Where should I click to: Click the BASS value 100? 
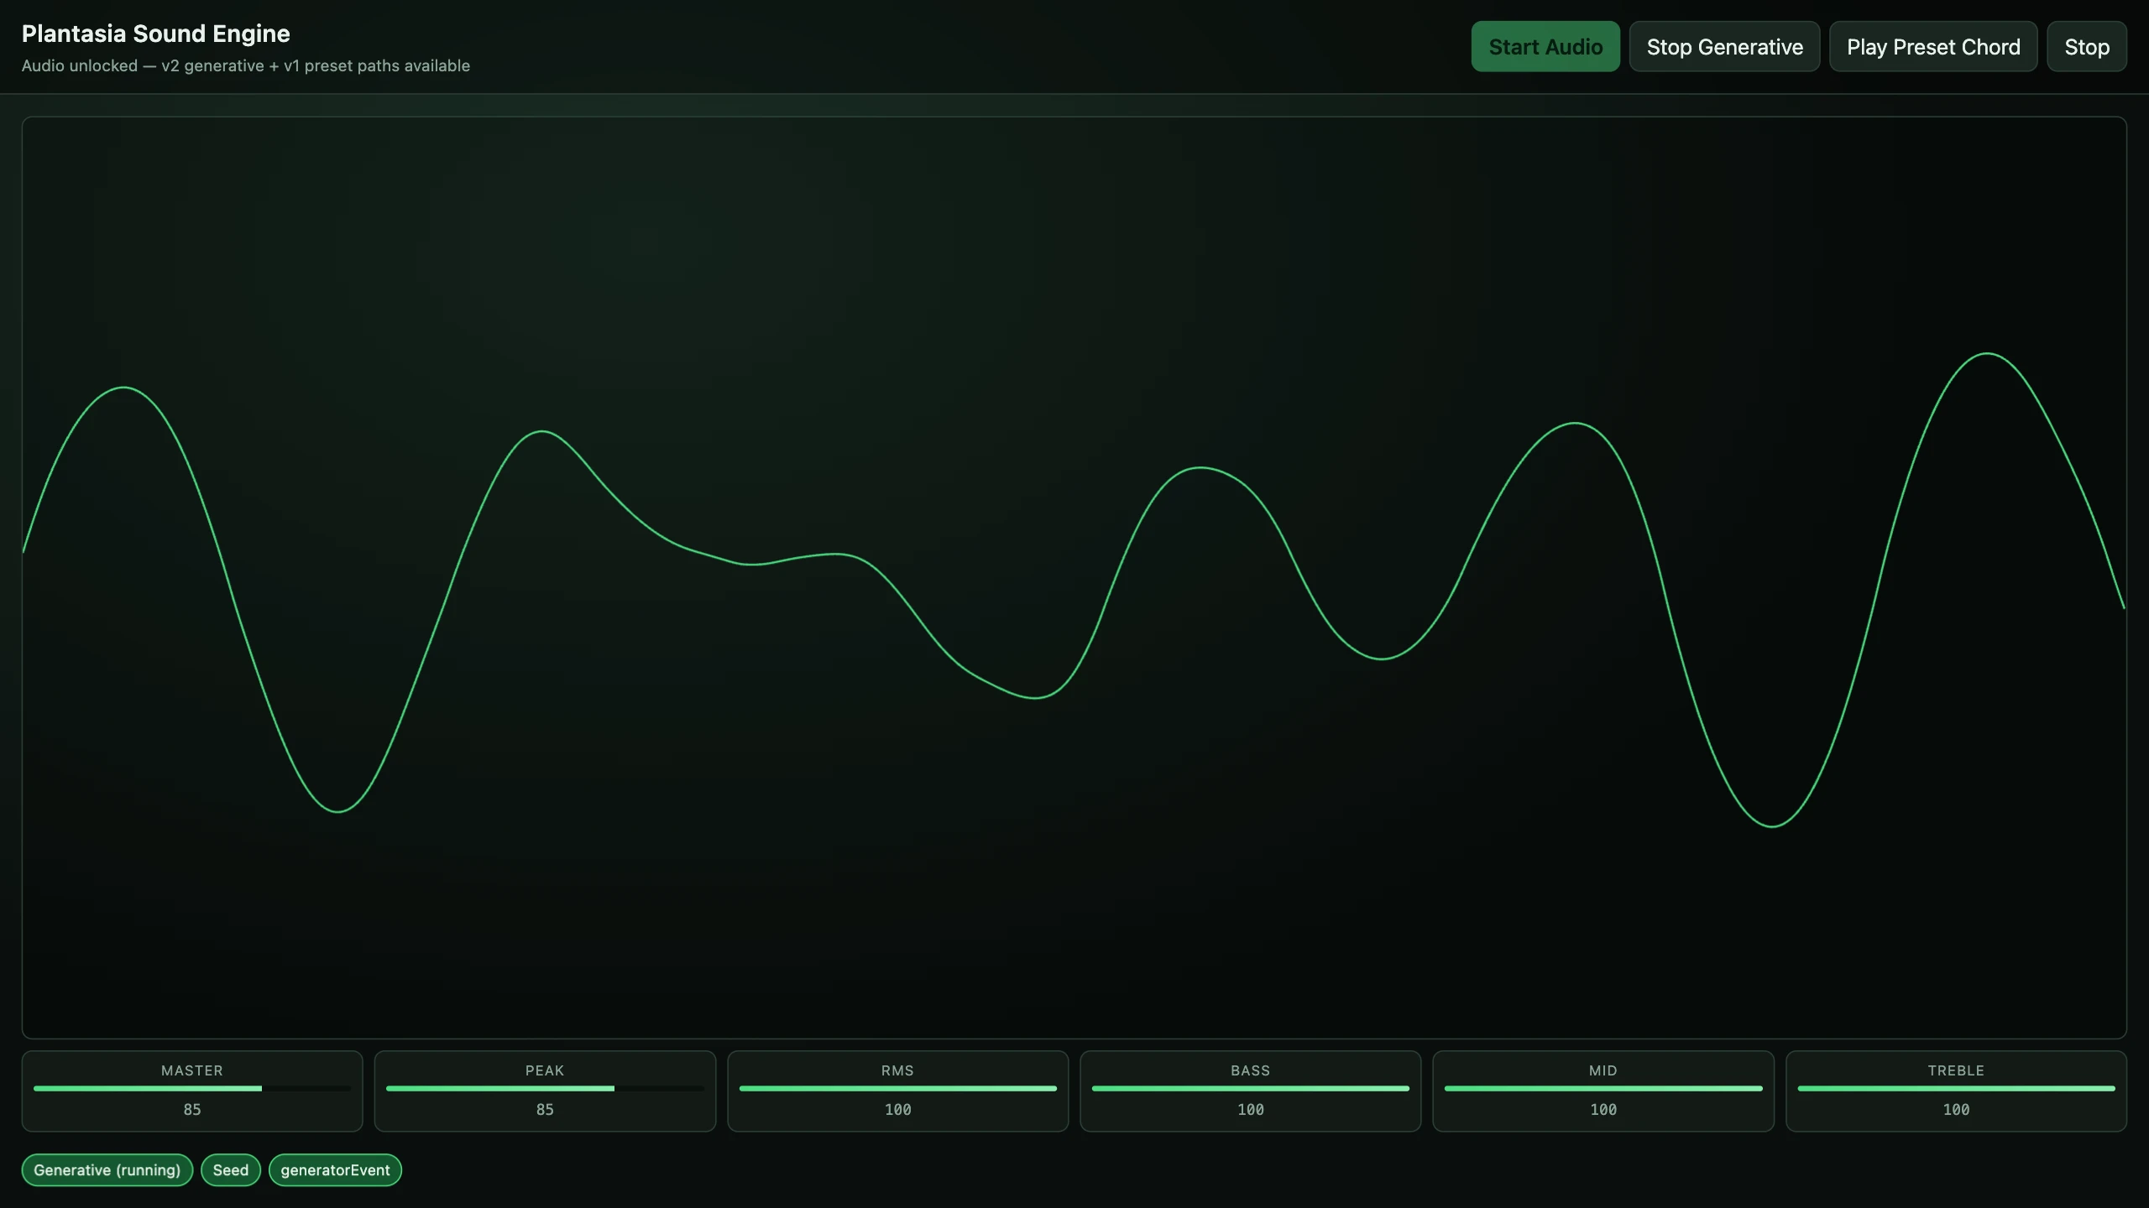point(1250,1110)
